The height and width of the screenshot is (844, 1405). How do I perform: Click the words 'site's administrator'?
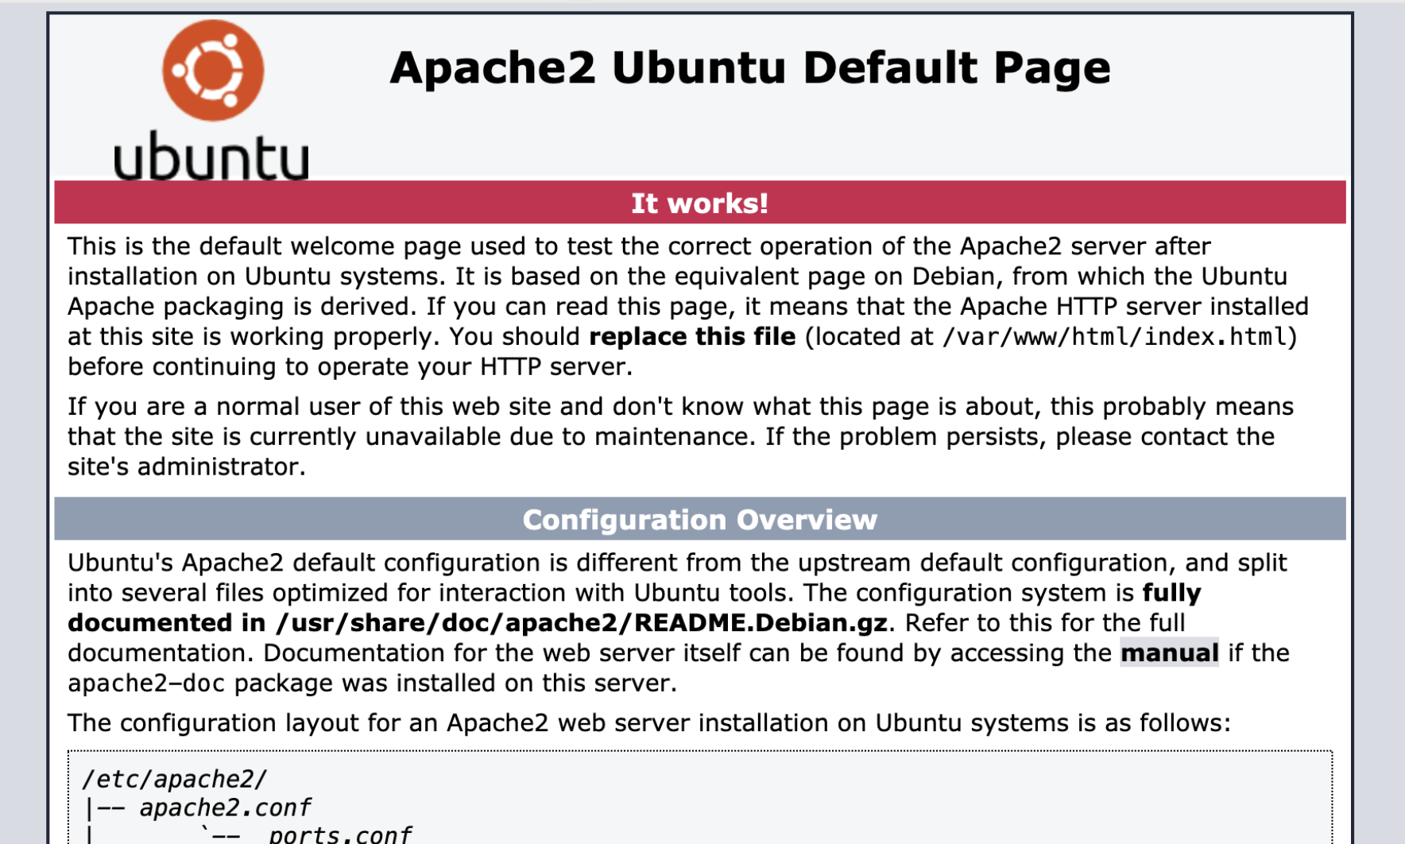[186, 467]
